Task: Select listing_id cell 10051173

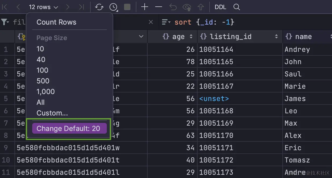Action: point(240,172)
